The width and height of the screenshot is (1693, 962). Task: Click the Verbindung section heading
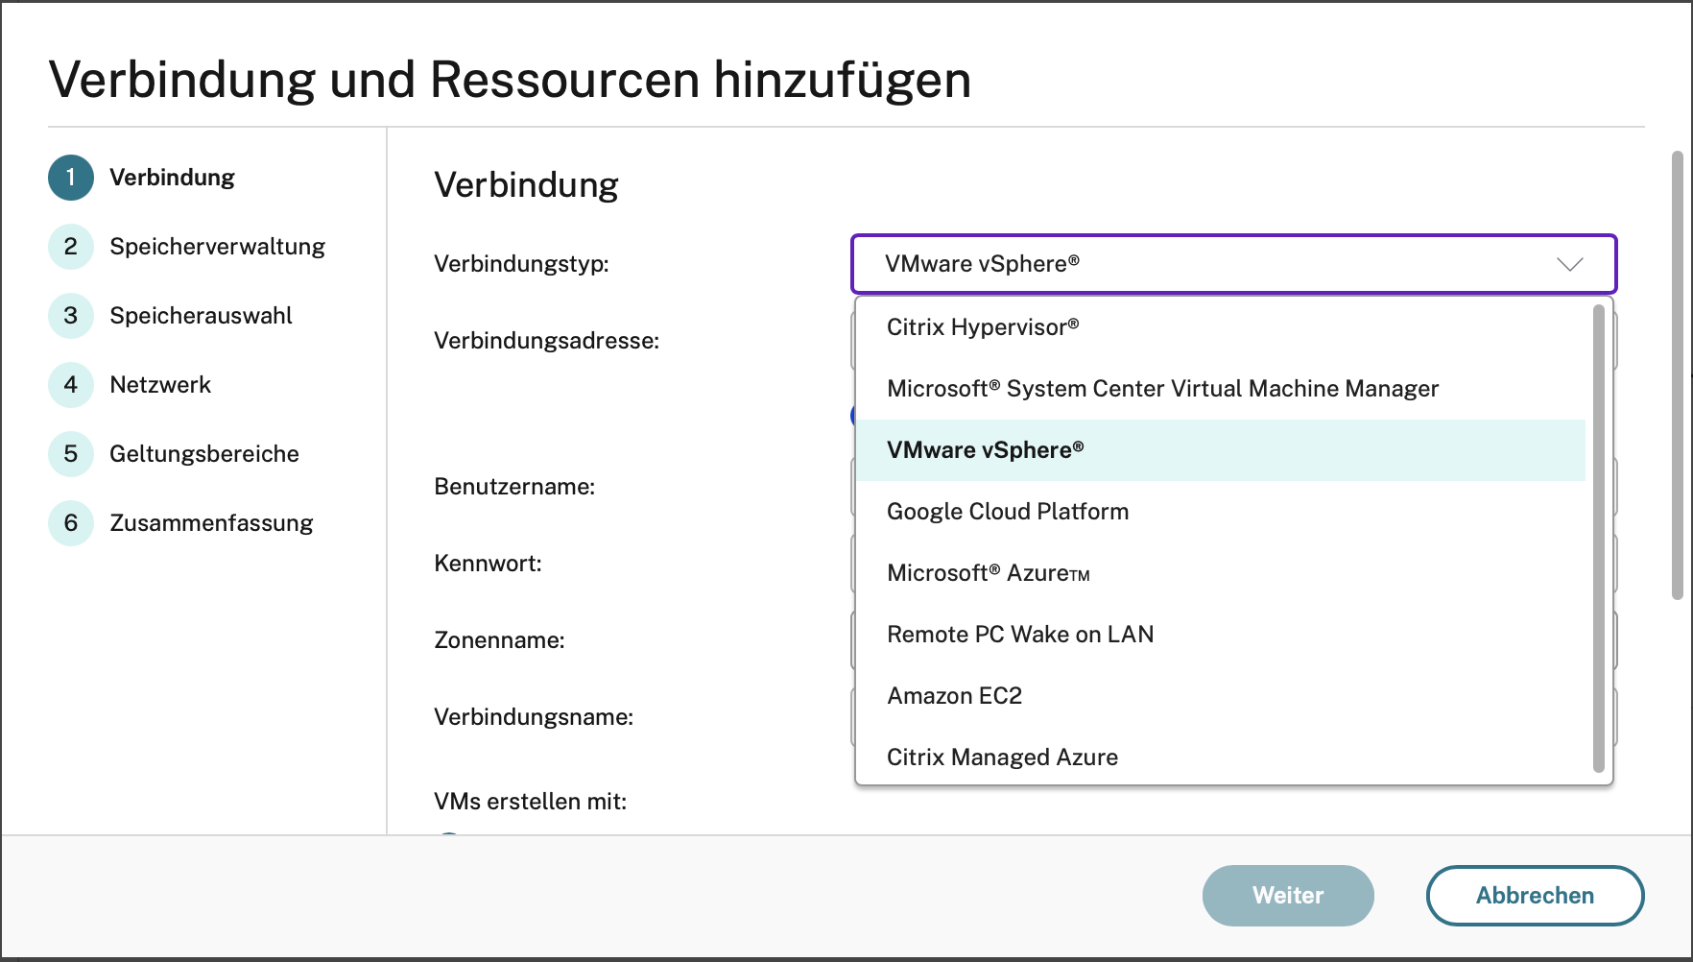point(526,185)
